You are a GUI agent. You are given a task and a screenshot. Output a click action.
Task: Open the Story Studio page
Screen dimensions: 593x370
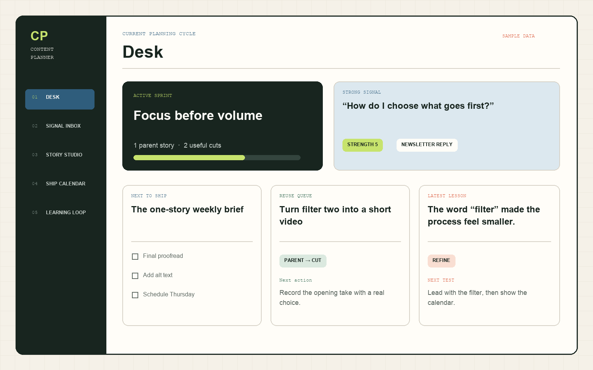(60, 155)
